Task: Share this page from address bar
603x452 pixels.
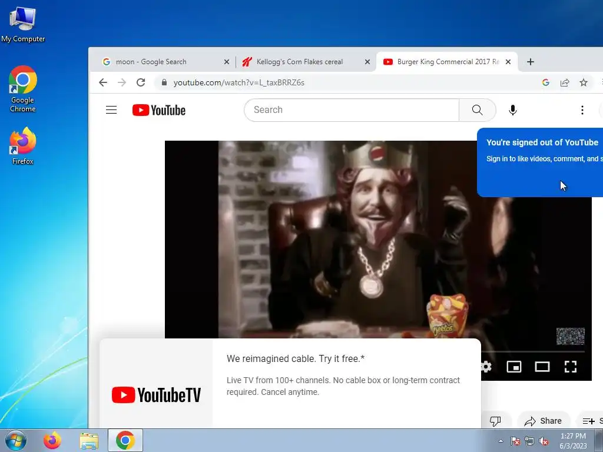Action: tap(565, 82)
